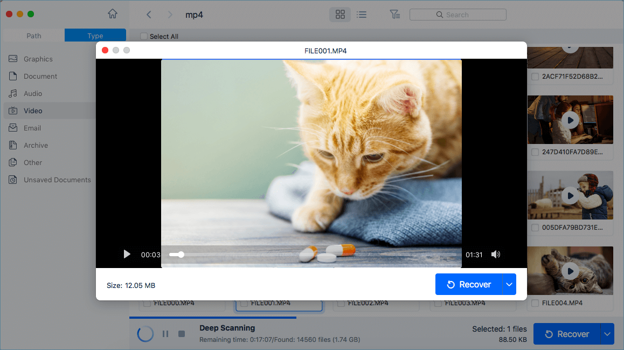Check the FILE004.MP4 checkbox
The width and height of the screenshot is (624, 350).
[x=535, y=303]
